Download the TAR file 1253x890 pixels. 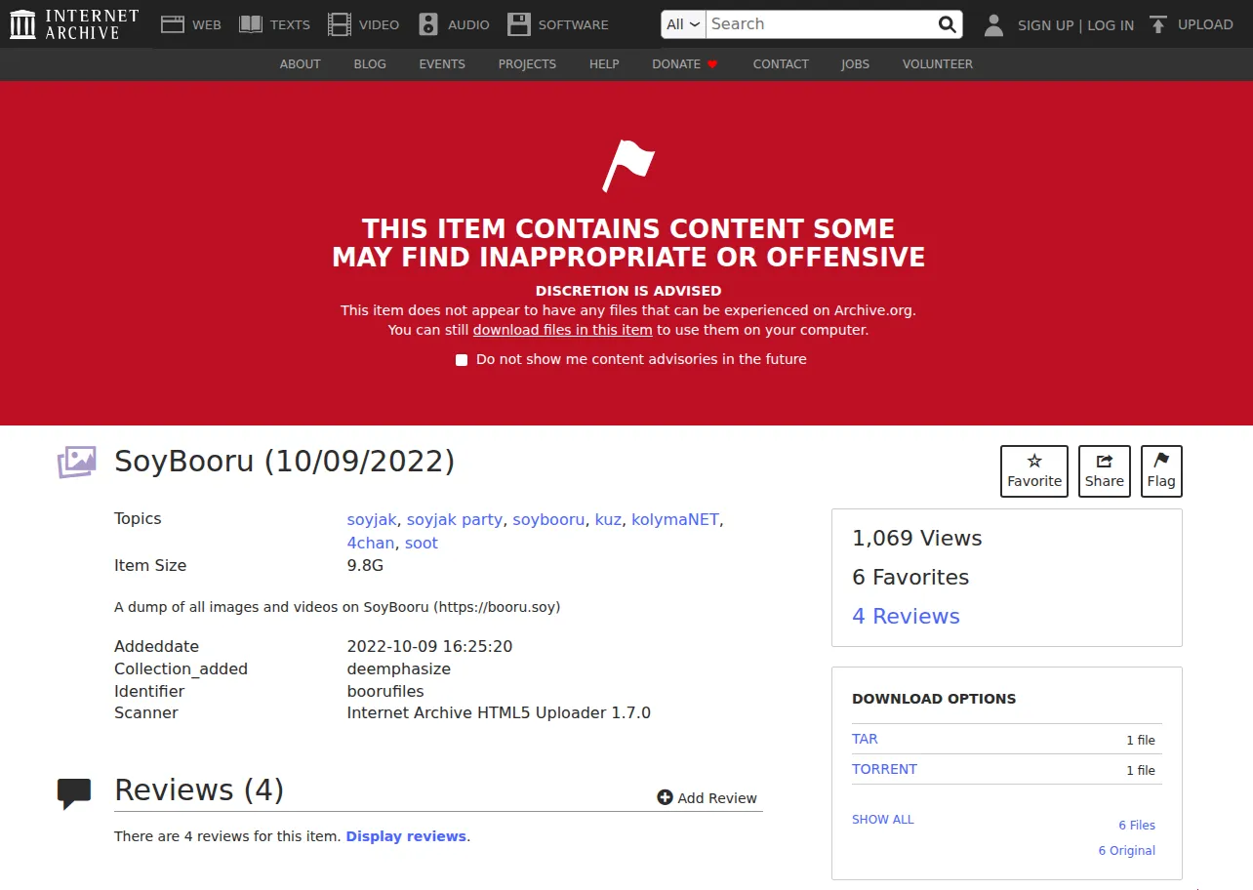pyautogui.click(x=865, y=739)
